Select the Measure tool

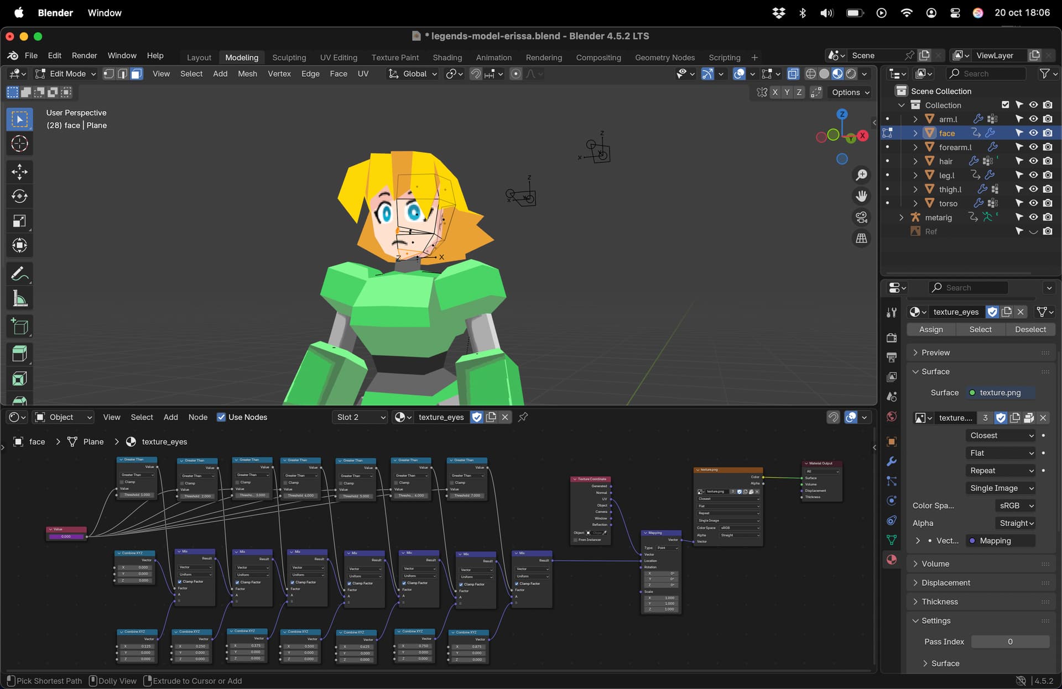pyautogui.click(x=19, y=299)
